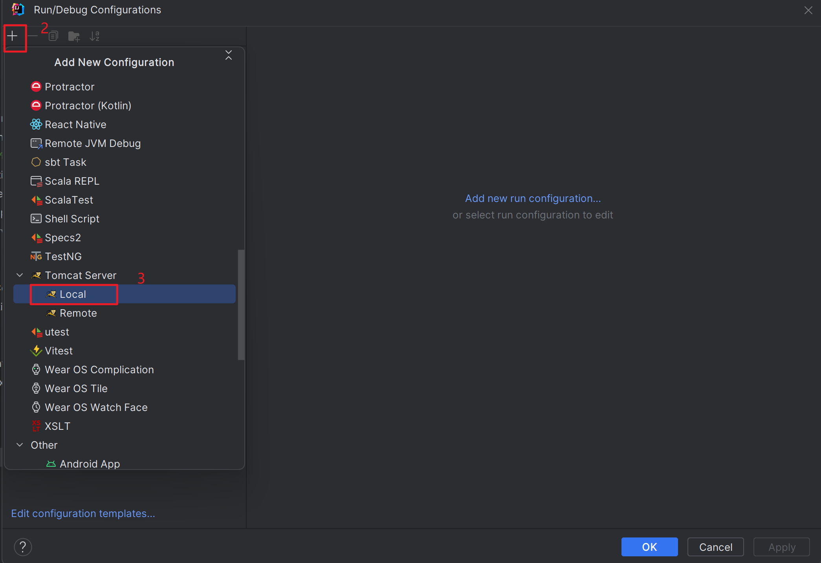Click the utest icon
Viewport: 821px width, 563px height.
[37, 332]
